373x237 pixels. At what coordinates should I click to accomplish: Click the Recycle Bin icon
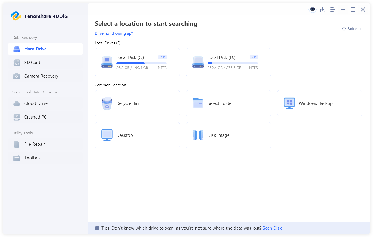coord(107,103)
